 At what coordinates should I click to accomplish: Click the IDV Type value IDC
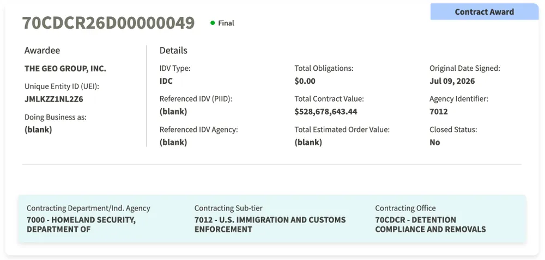click(166, 81)
